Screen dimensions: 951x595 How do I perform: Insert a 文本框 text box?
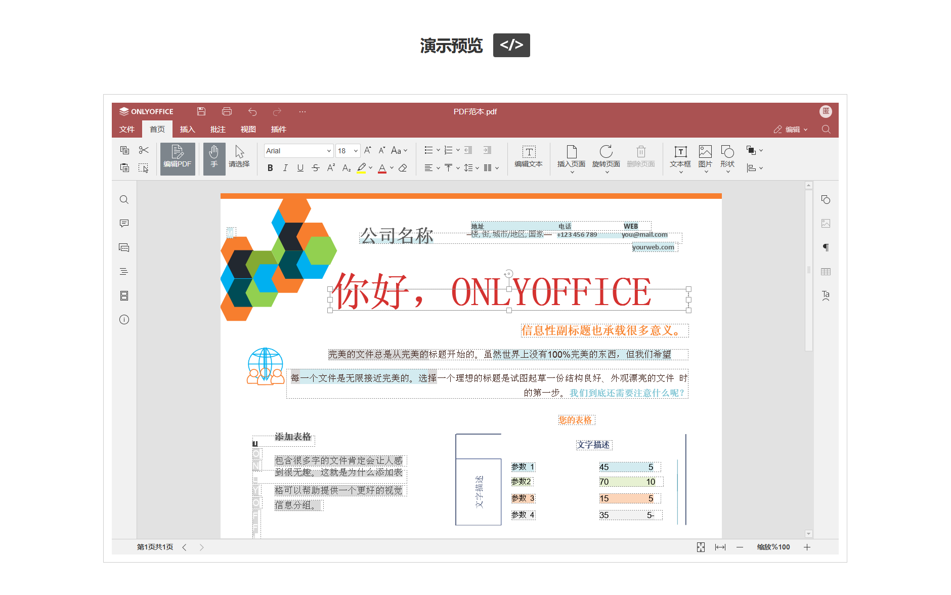(680, 159)
